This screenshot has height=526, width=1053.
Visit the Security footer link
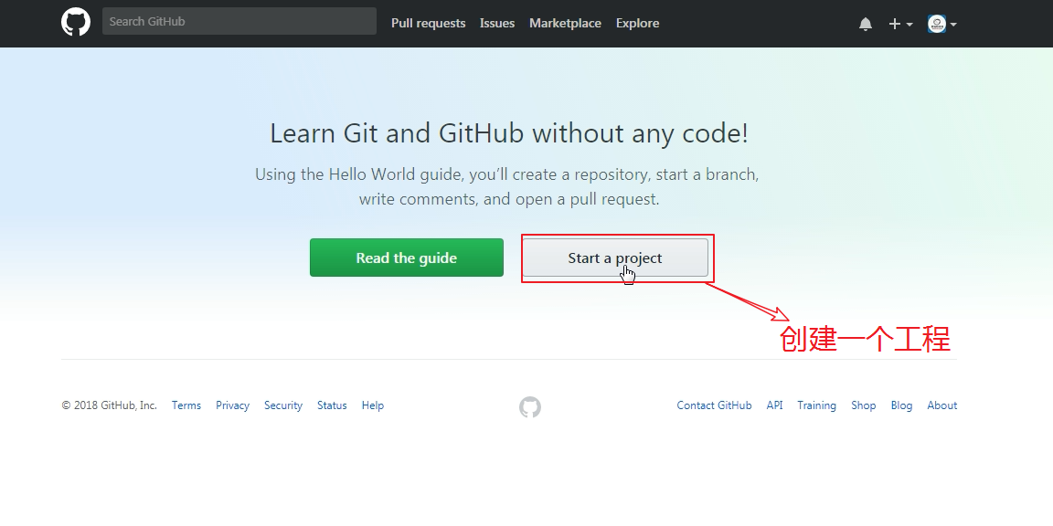coord(282,405)
